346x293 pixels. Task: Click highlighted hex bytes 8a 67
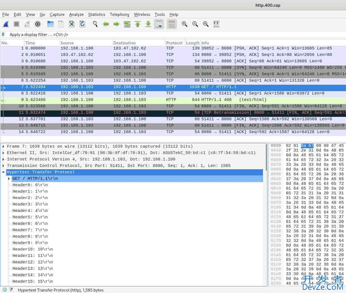tap(307, 145)
